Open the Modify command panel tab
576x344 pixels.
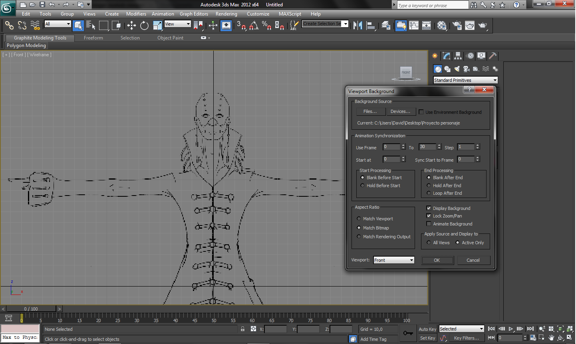pyautogui.click(x=446, y=56)
